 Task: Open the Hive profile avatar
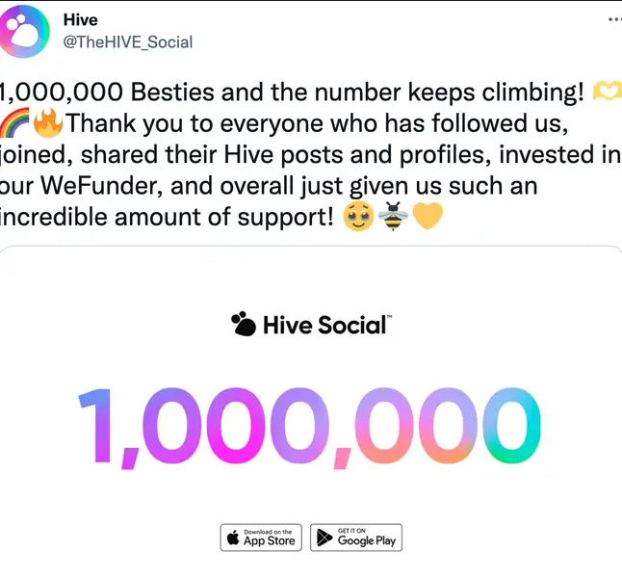pos(24,32)
